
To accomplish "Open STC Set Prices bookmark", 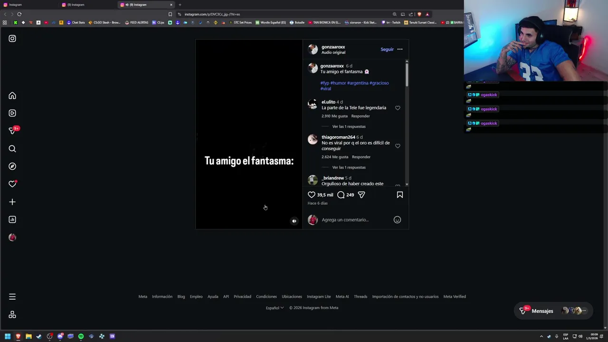I will coord(240,22).
